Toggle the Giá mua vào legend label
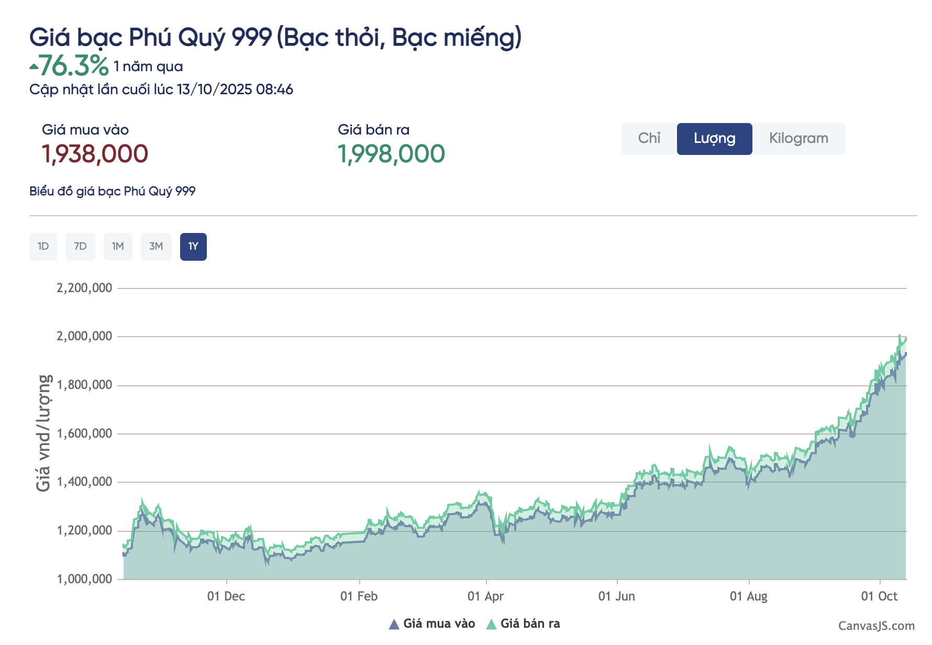 (439, 624)
